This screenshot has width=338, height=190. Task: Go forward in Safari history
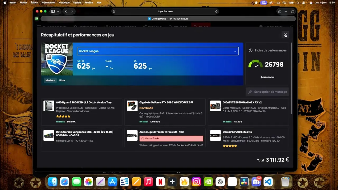(x=72, y=11)
